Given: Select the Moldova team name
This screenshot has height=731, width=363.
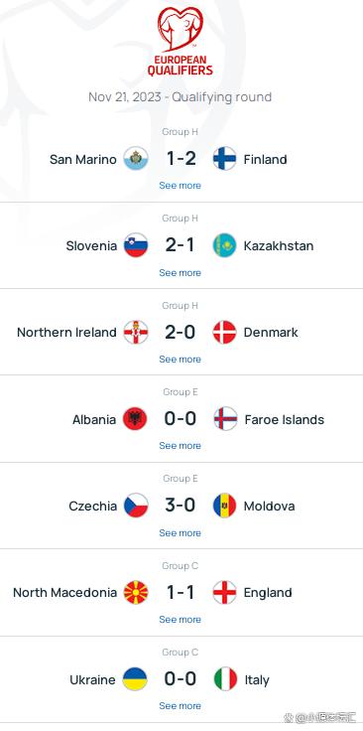Looking at the screenshot, I should coord(269,507).
